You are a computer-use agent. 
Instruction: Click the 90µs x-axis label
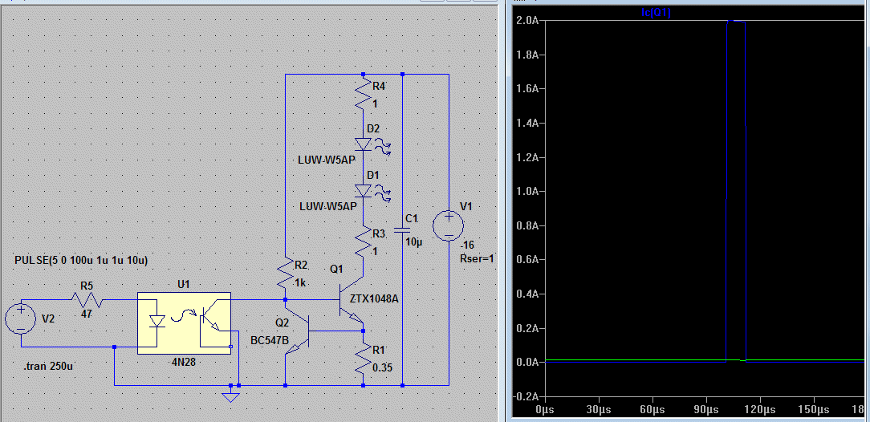point(706,409)
